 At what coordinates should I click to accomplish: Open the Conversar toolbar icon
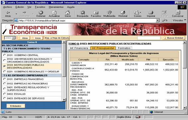(178, 13)
